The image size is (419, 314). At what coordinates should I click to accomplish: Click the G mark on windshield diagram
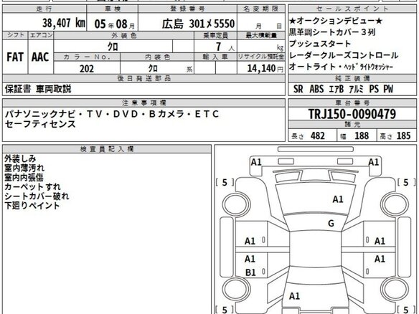[x=331, y=223]
